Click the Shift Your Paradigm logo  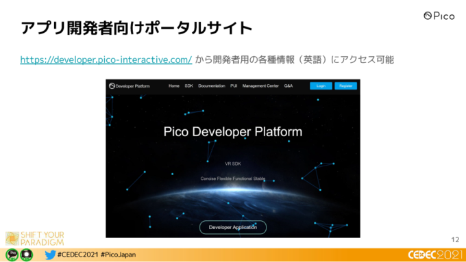pos(35,239)
